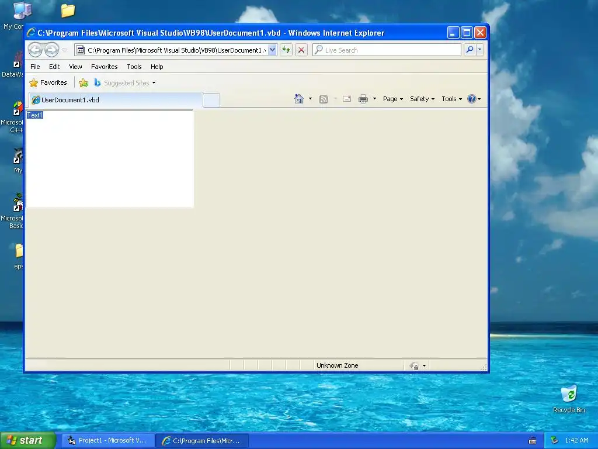The width and height of the screenshot is (598, 449).
Task: Click the RSS feeds icon
Action: coord(324,99)
